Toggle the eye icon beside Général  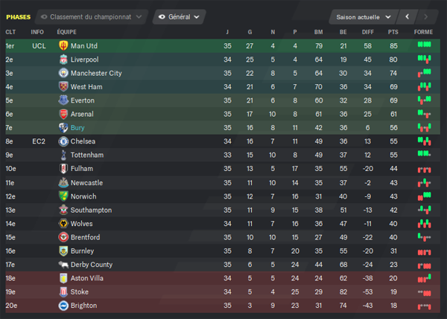[x=162, y=17]
